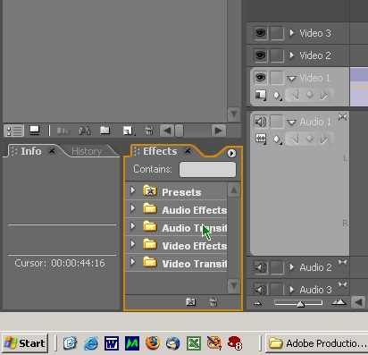Click Project panel scroll right arrow
The image size is (368, 355).
[219, 131]
